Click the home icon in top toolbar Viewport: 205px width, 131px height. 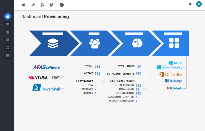click(23, 5)
